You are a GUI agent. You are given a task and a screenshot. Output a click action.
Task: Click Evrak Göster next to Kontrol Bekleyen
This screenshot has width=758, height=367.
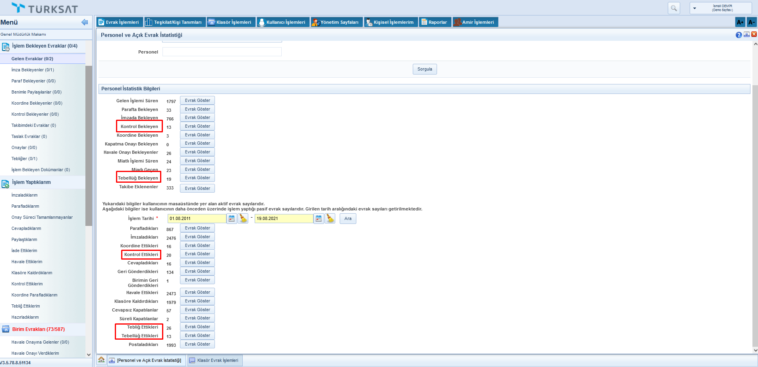click(x=197, y=126)
